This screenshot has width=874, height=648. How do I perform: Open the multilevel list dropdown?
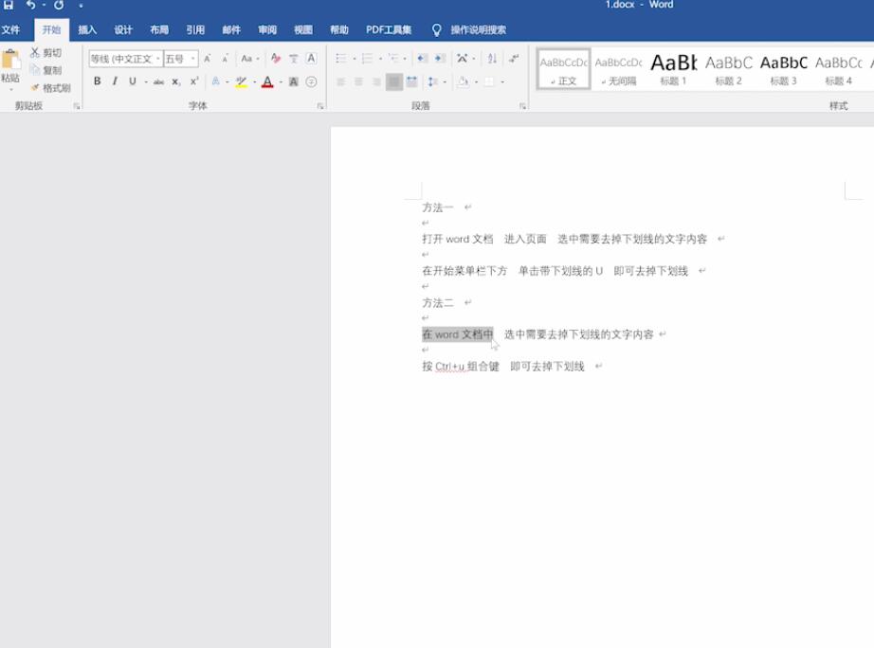click(405, 59)
